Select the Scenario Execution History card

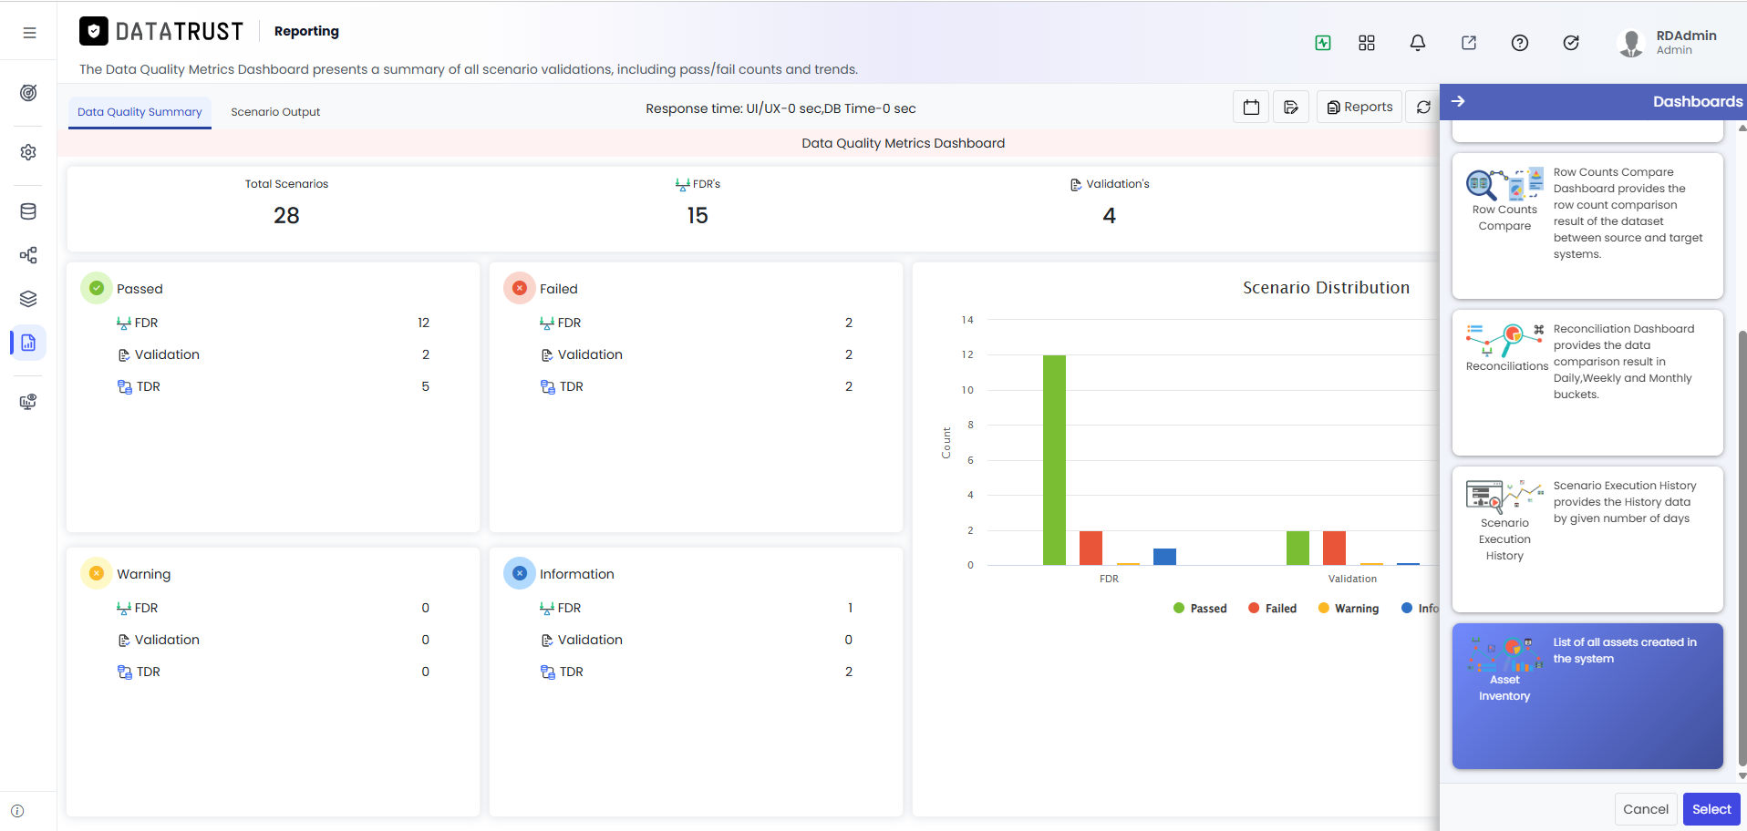(1587, 539)
